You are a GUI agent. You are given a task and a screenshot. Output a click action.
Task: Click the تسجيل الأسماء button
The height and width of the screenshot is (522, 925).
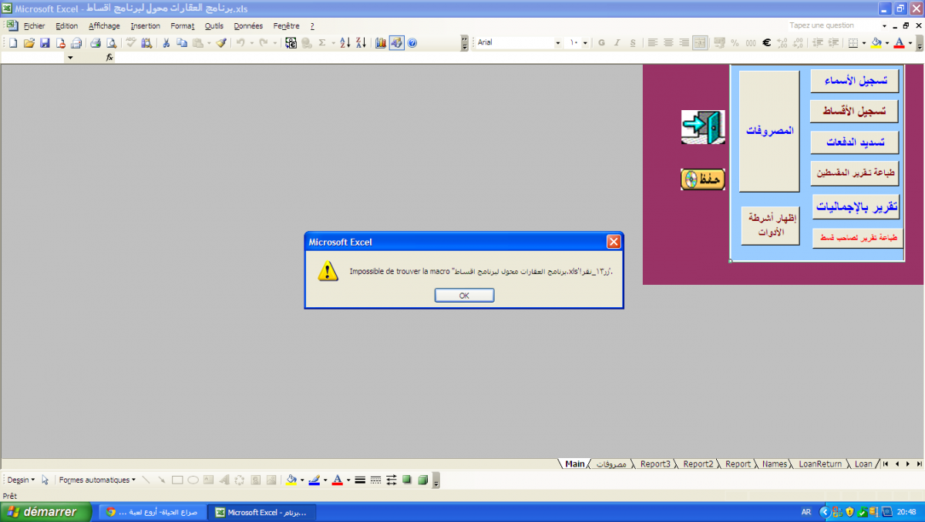pyautogui.click(x=856, y=81)
